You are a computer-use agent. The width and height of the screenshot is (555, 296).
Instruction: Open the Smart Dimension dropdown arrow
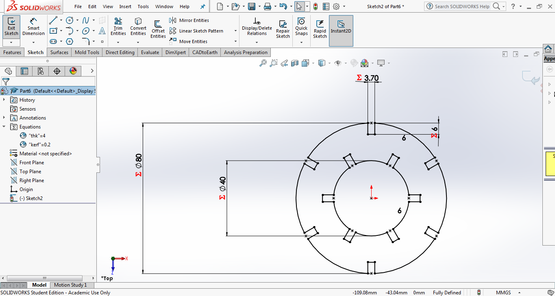coord(33,42)
